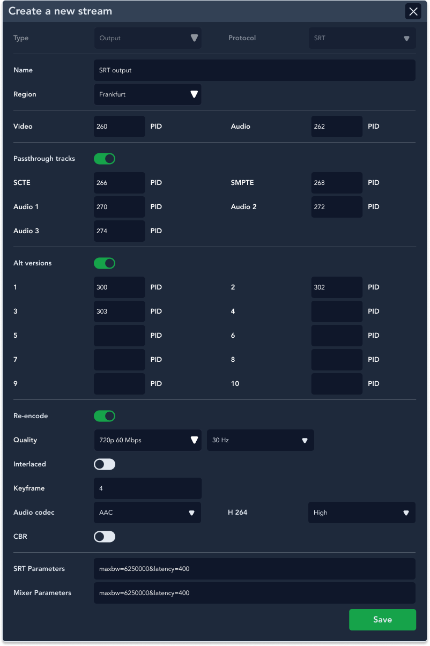430x646 pixels.
Task: Click the H 264 High arrow icon
Action: [x=406, y=513]
